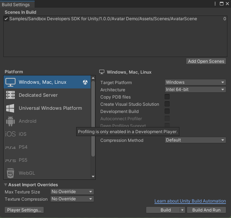This screenshot has height=218, width=231.
Task: Click the Development Build label
Action: tap(119, 112)
